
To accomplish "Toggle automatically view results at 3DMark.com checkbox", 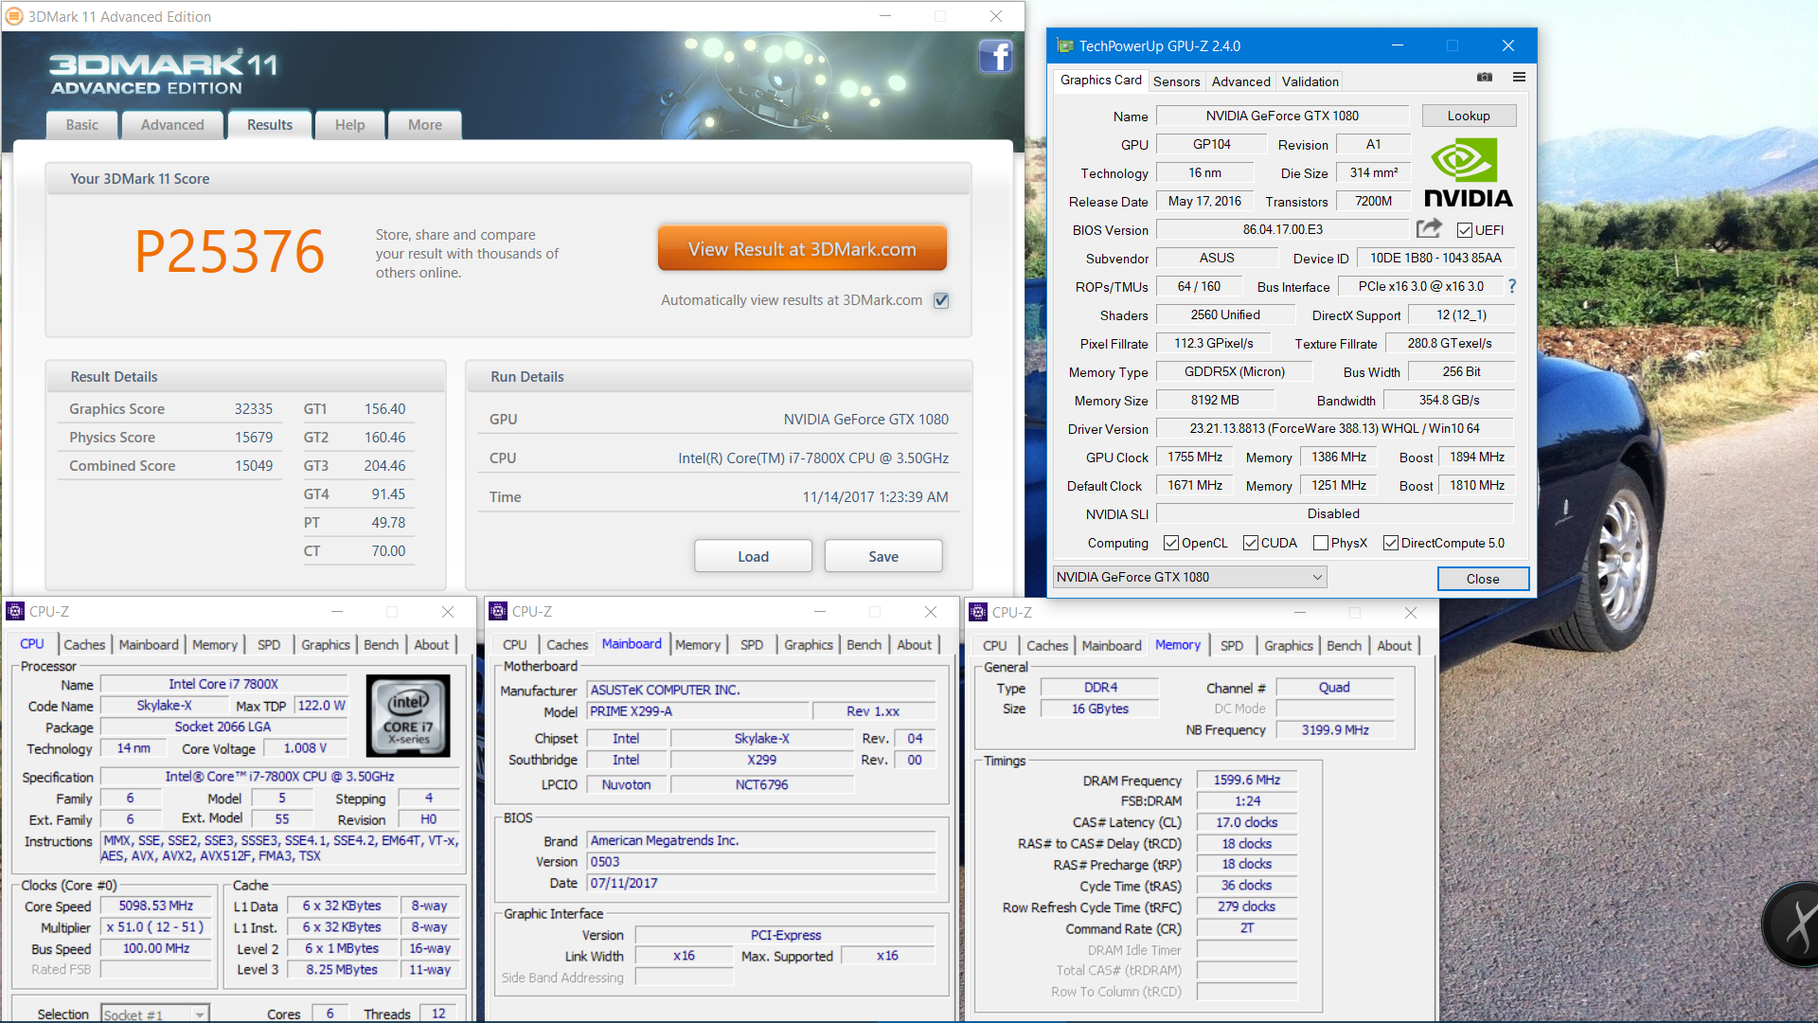I will click(x=941, y=300).
